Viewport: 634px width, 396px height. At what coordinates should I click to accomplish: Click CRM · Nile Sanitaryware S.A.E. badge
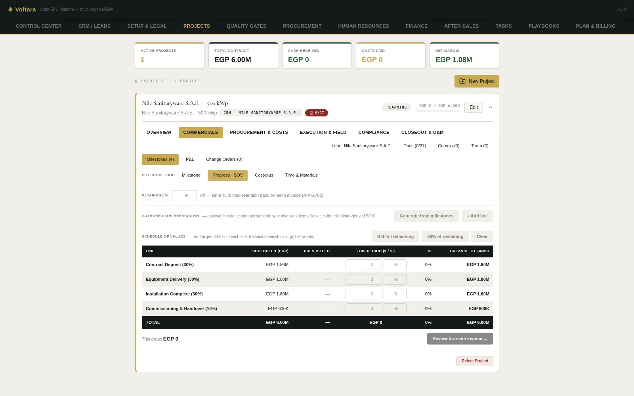pyautogui.click(x=261, y=113)
